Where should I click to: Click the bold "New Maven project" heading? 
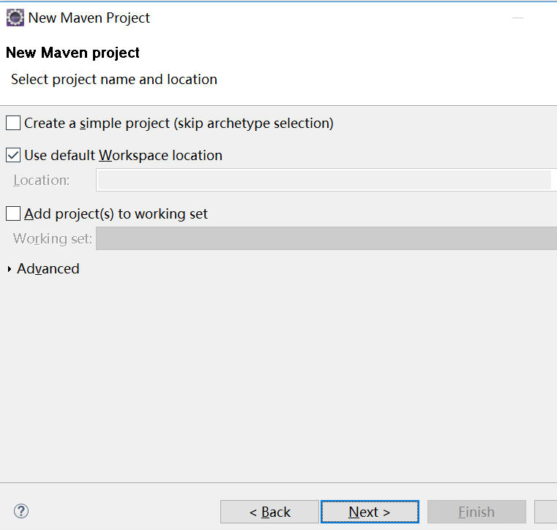72,53
